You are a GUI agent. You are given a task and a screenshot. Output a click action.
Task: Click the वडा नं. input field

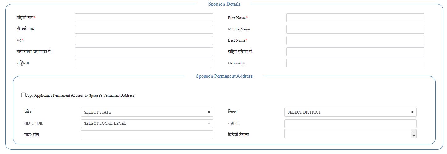(x=350, y=124)
